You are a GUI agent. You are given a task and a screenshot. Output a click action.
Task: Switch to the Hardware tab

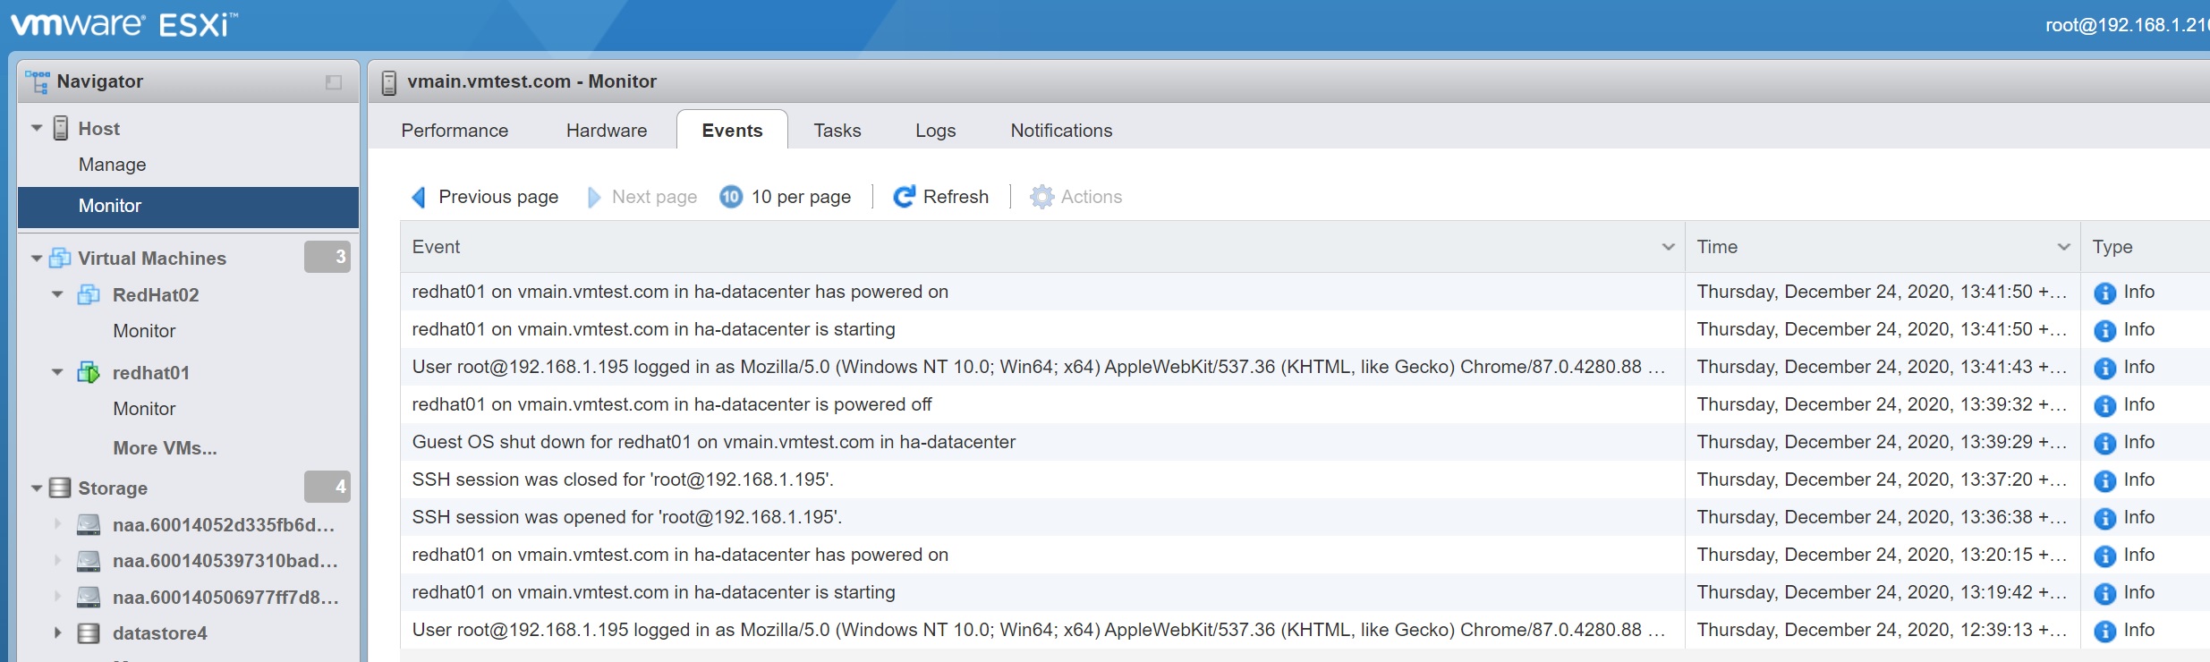pos(607,131)
